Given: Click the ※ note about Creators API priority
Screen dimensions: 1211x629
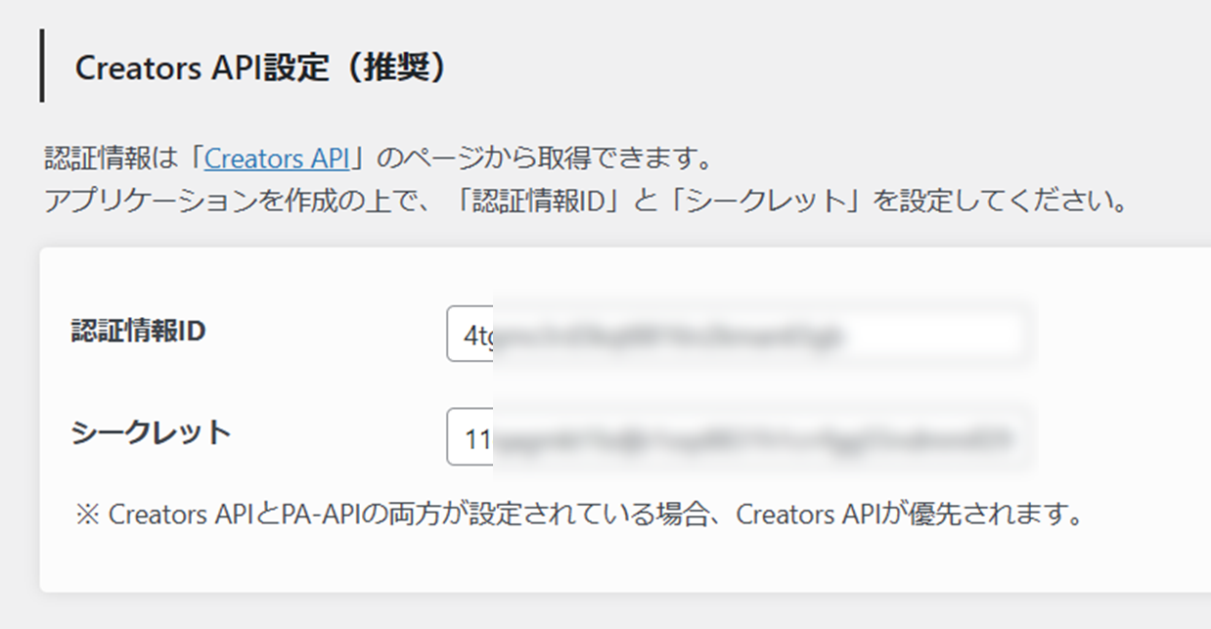Looking at the screenshot, I should point(577,515).
